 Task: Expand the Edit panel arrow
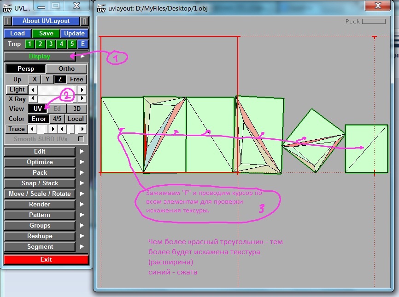82,152
